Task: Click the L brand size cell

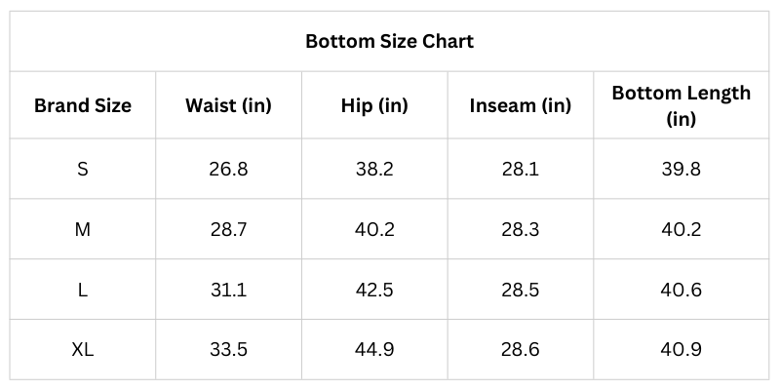Action: pyautogui.click(x=83, y=289)
